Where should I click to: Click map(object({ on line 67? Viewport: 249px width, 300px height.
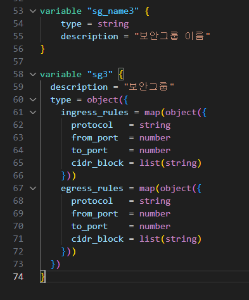click(x=170, y=189)
